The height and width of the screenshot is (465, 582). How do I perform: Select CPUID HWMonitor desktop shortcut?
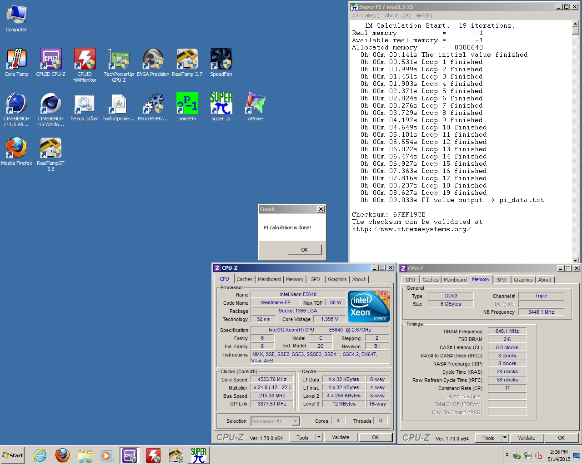[85, 65]
